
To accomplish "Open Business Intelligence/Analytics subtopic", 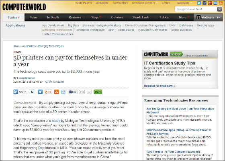I will [102, 25].
